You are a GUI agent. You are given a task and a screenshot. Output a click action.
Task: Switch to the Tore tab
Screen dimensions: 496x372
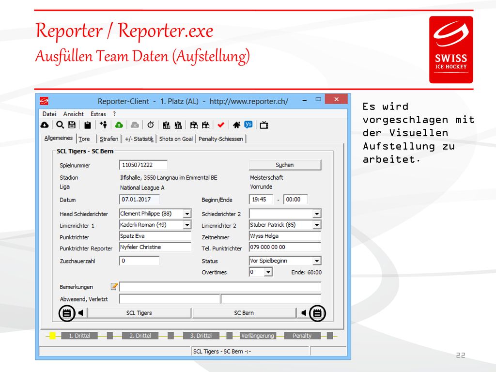coord(84,139)
